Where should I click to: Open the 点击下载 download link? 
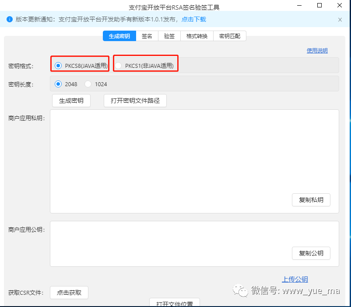tap(193, 20)
